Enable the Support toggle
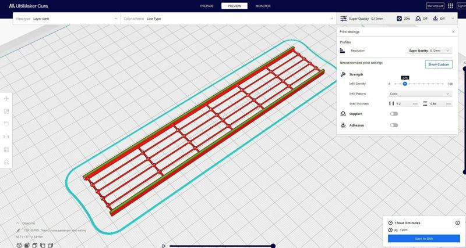466x248 pixels. [x=394, y=114]
